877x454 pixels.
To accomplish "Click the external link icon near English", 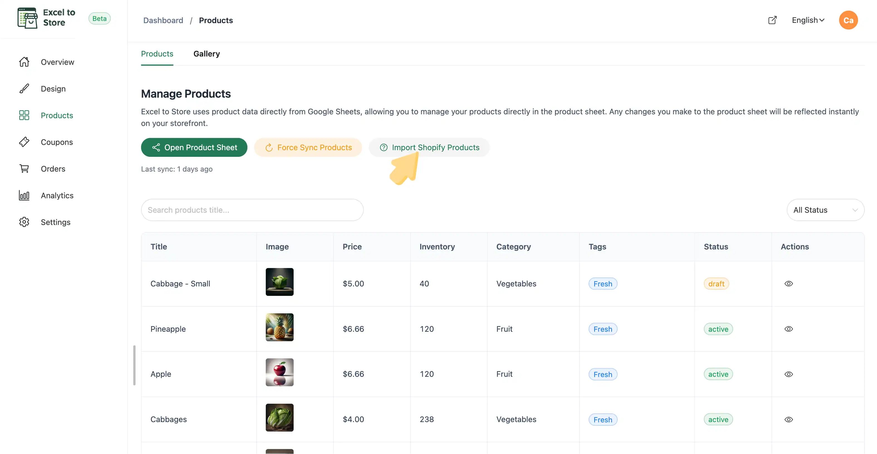I will [x=772, y=20].
